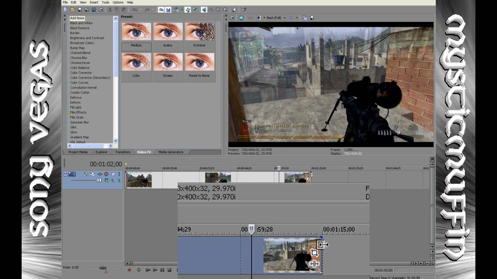The width and height of the screenshot is (497, 279).
Task: Switch to the Project Media tab
Action: [78, 152]
